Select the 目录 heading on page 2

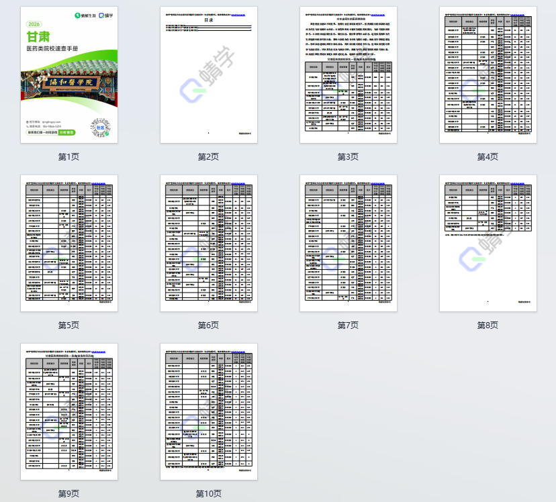coord(209,21)
